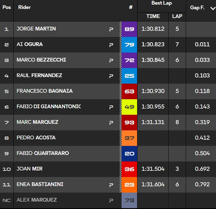Screen dimensions: 216x209
Task: Open the Gap F. column header
Action: click(197, 8)
